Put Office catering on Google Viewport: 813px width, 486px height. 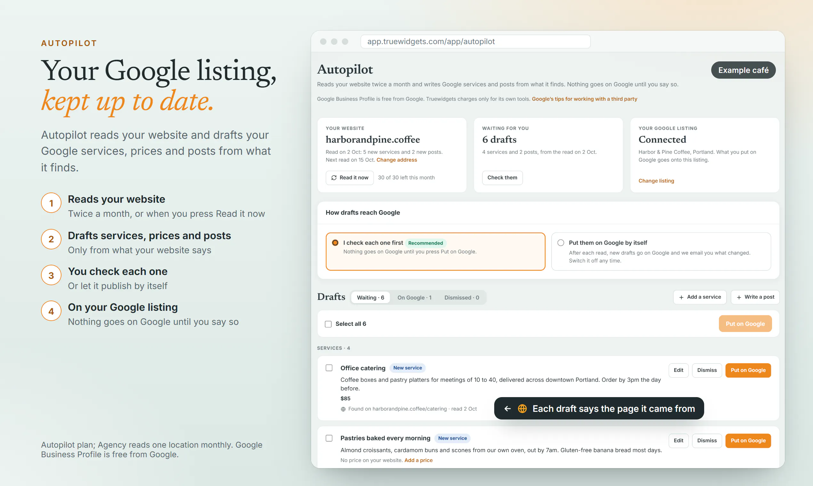coord(748,370)
